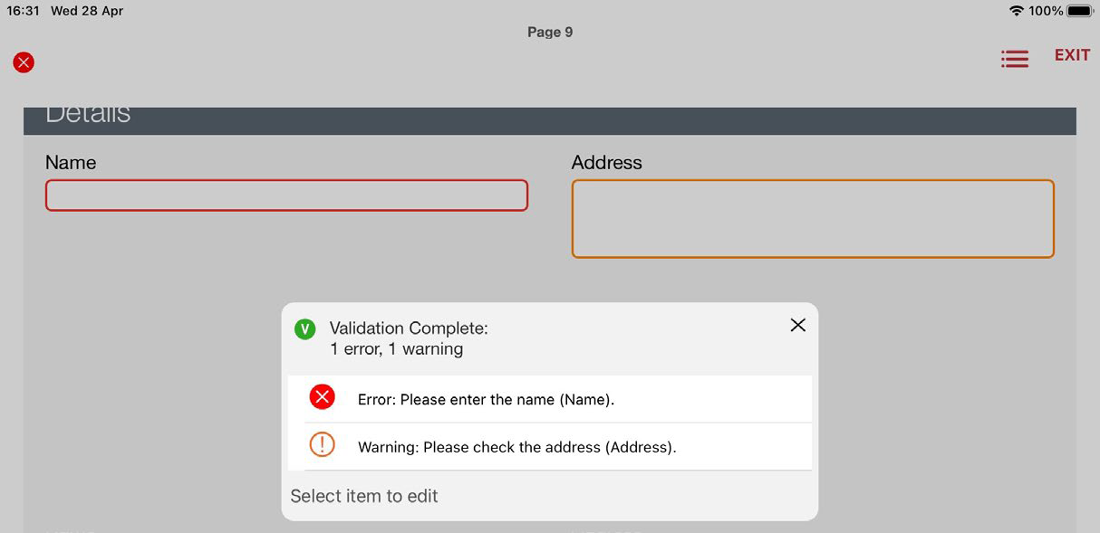Image resolution: width=1100 pixels, height=533 pixels.
Task: Close the Validation Complete popup
Action: (x=797, y=325)
